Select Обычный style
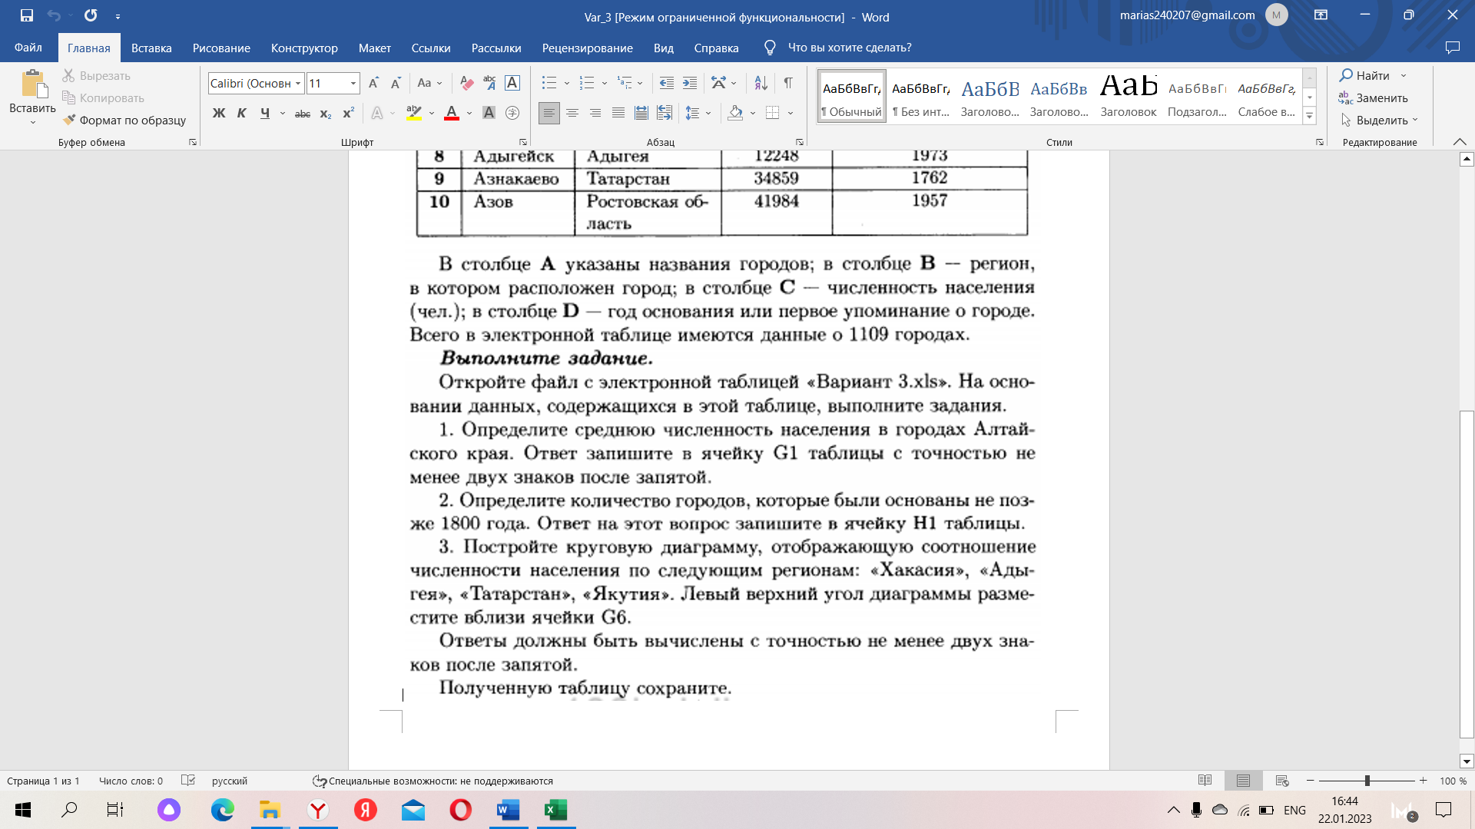 [x=852, y=97]
